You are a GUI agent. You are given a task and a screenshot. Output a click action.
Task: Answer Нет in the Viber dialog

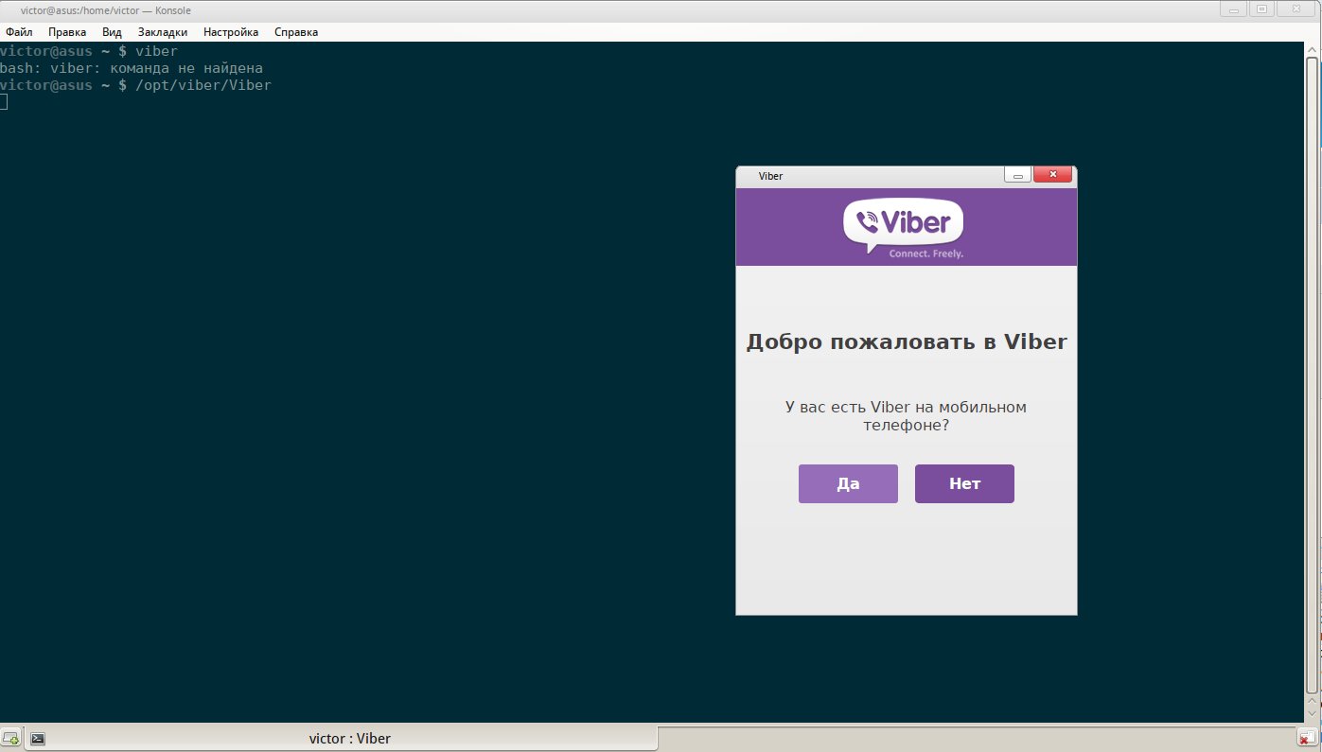click(x=964, y=483)
